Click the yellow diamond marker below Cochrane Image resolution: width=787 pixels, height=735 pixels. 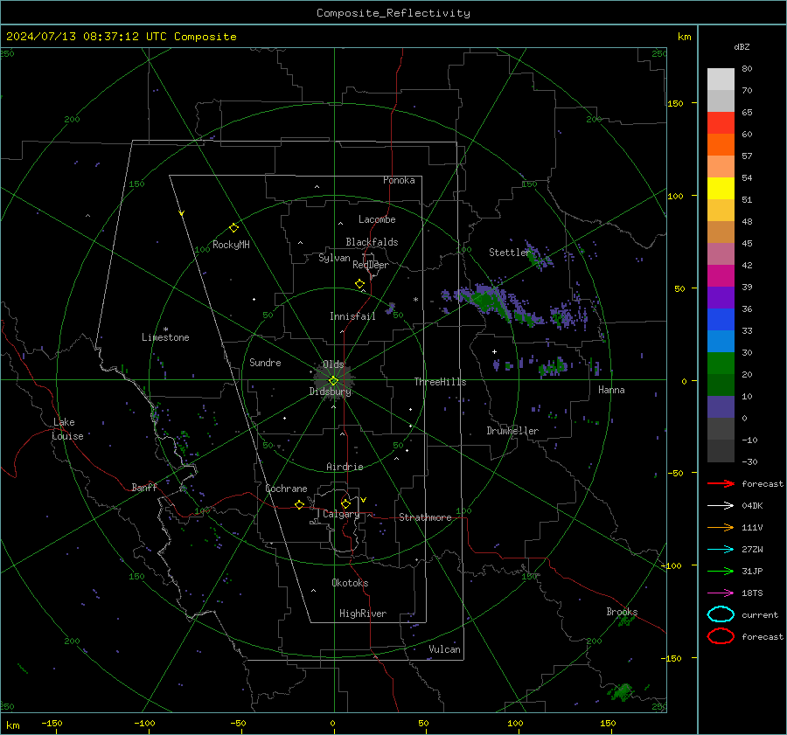pos(299,504)
